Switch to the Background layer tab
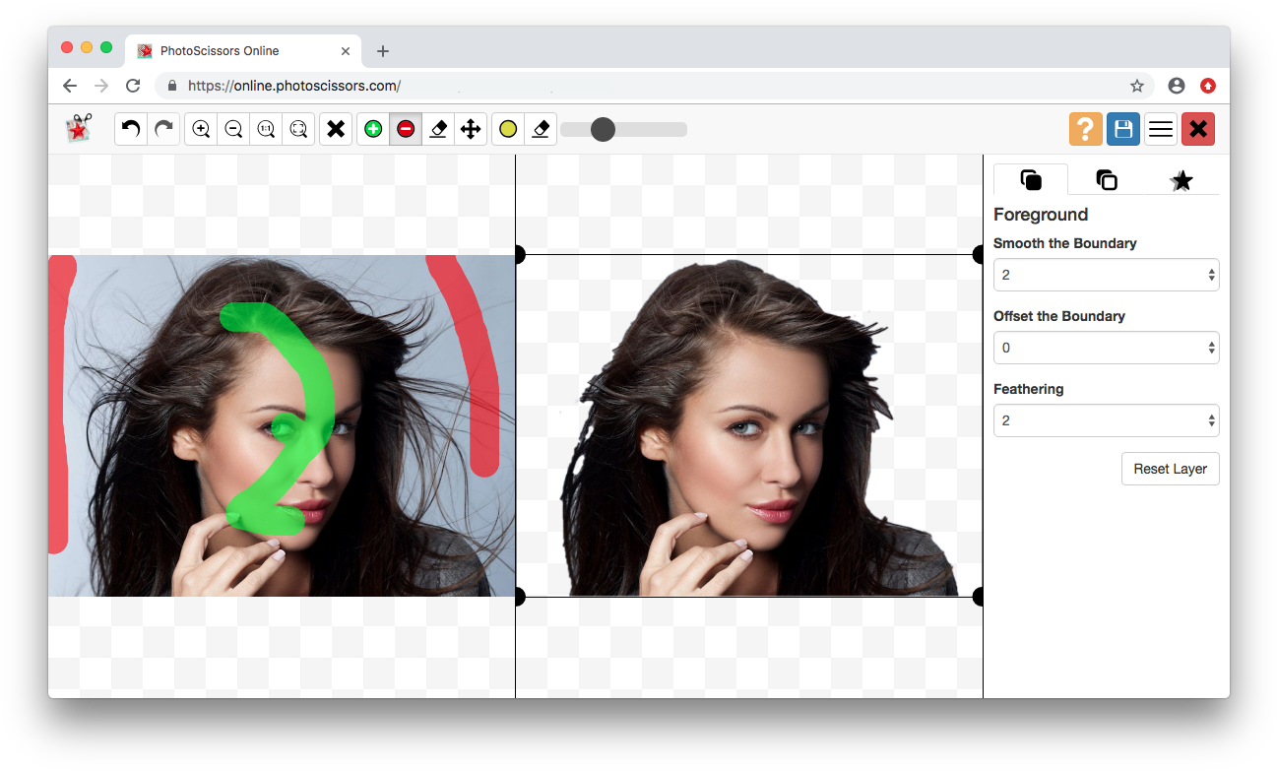 point(1106,180)
